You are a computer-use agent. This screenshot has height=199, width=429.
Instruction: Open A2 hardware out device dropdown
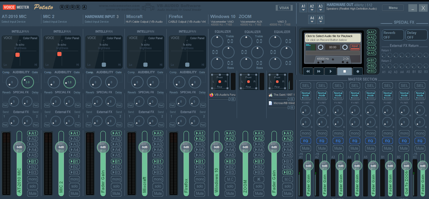click(x=312, y=8)
